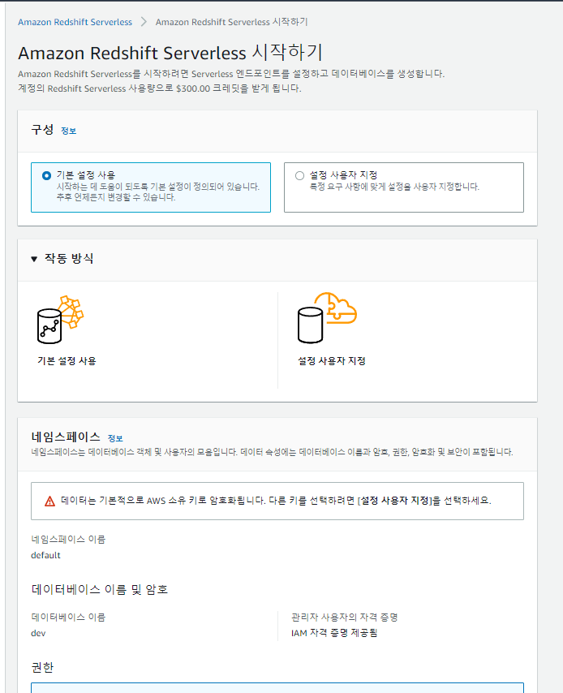Image resolution: width=563 pixels, height=693 pixels.
Task: Click the 'dev' database name value
Action: click(38, 633)
